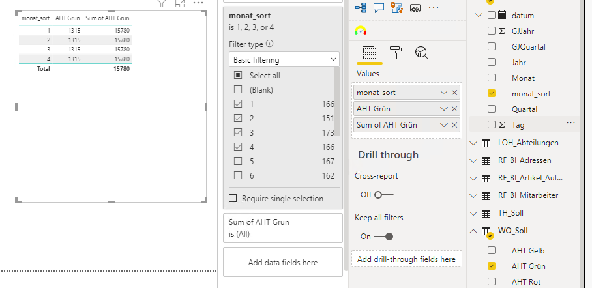Uncheck filter value 1
Image resolution: width=592 pixels, height=288 pixels.
238,104
